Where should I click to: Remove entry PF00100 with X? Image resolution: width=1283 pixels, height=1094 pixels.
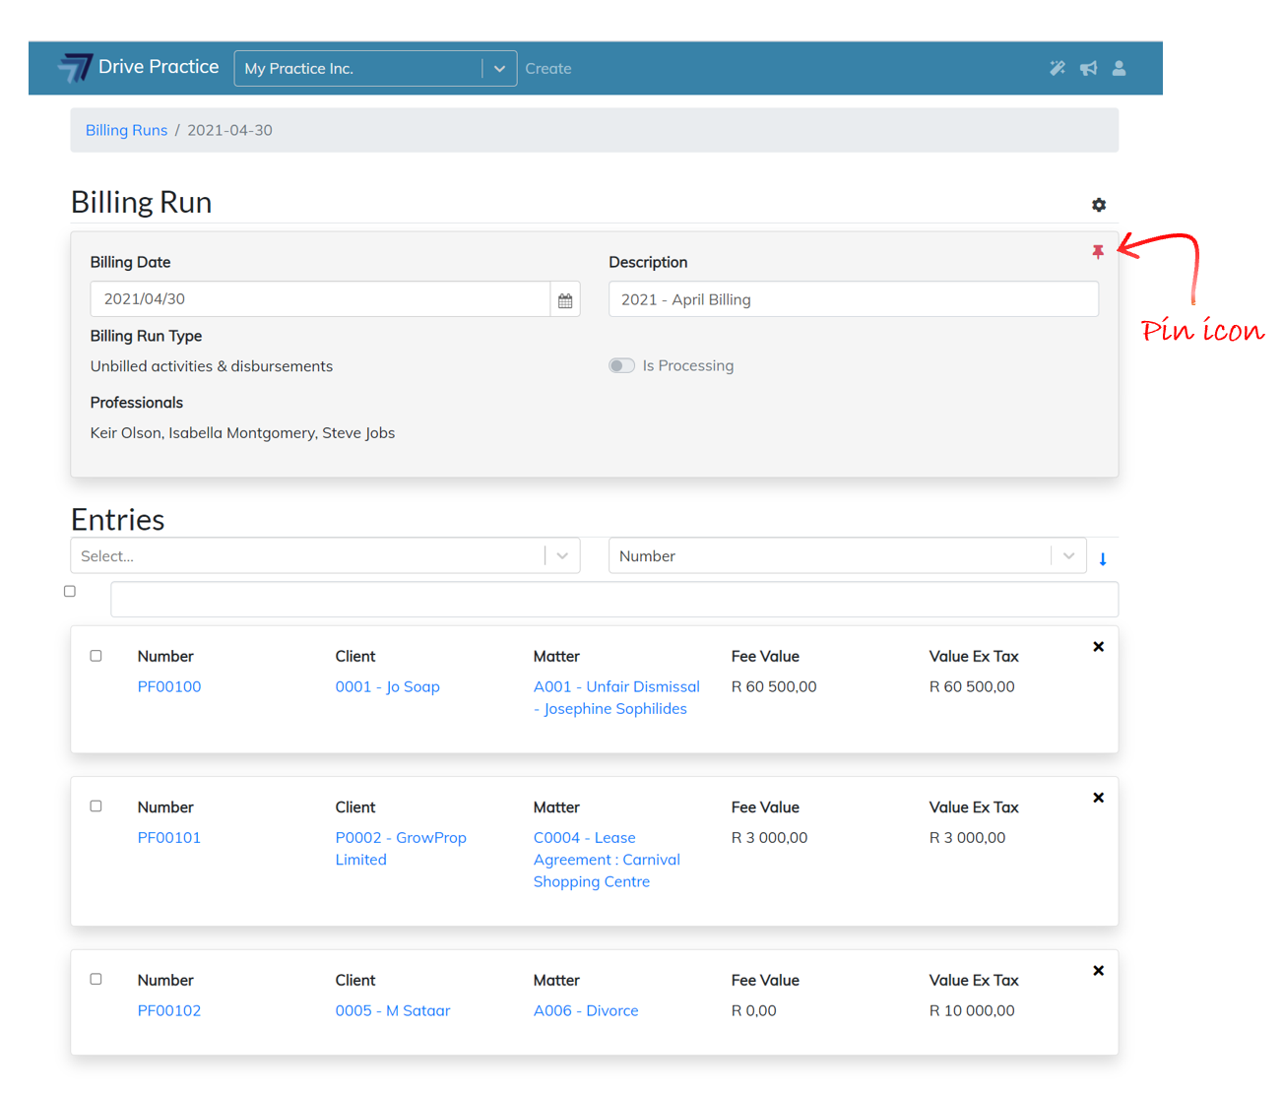point(1099,647)
